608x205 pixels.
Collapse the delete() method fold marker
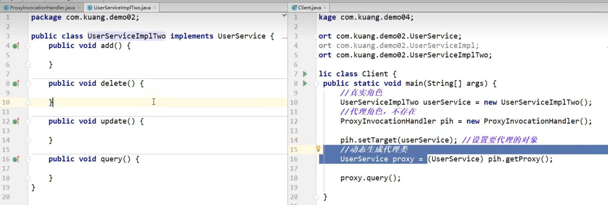click(28, 84)
